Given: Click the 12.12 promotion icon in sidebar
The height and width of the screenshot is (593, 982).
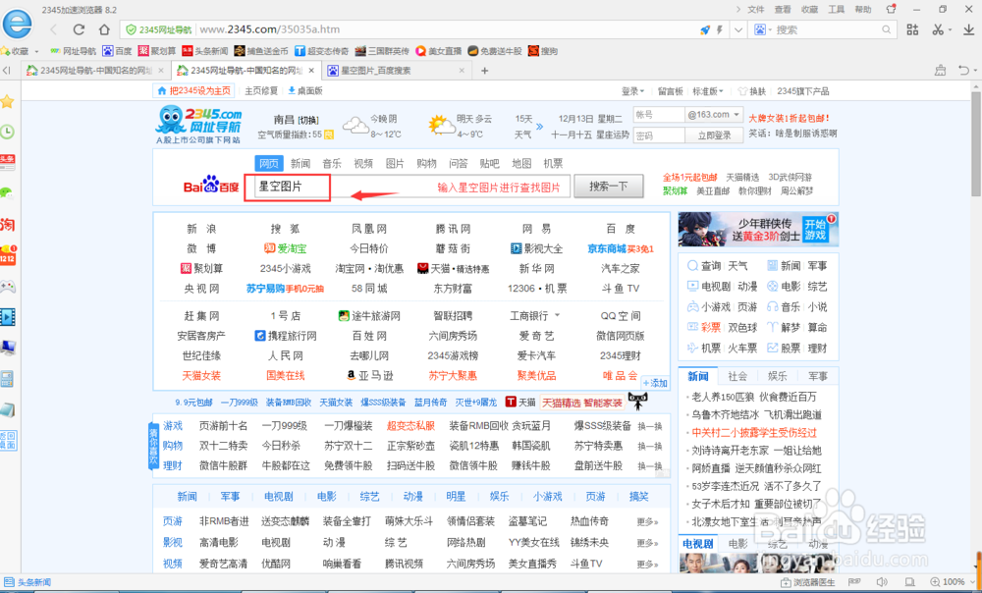Looking at the screenshot, I should 8,255.
